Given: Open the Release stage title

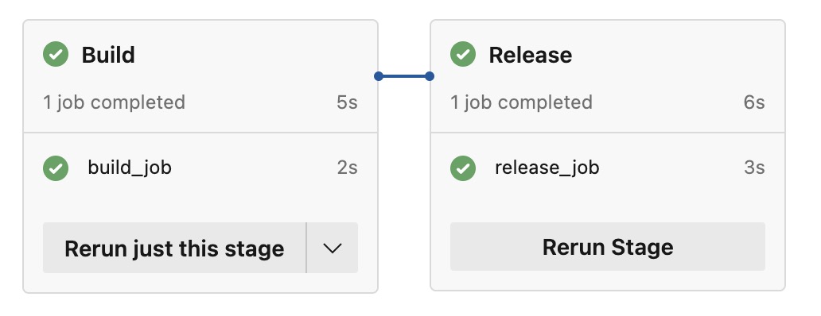Looking at the screenshot, I should 531,55.
